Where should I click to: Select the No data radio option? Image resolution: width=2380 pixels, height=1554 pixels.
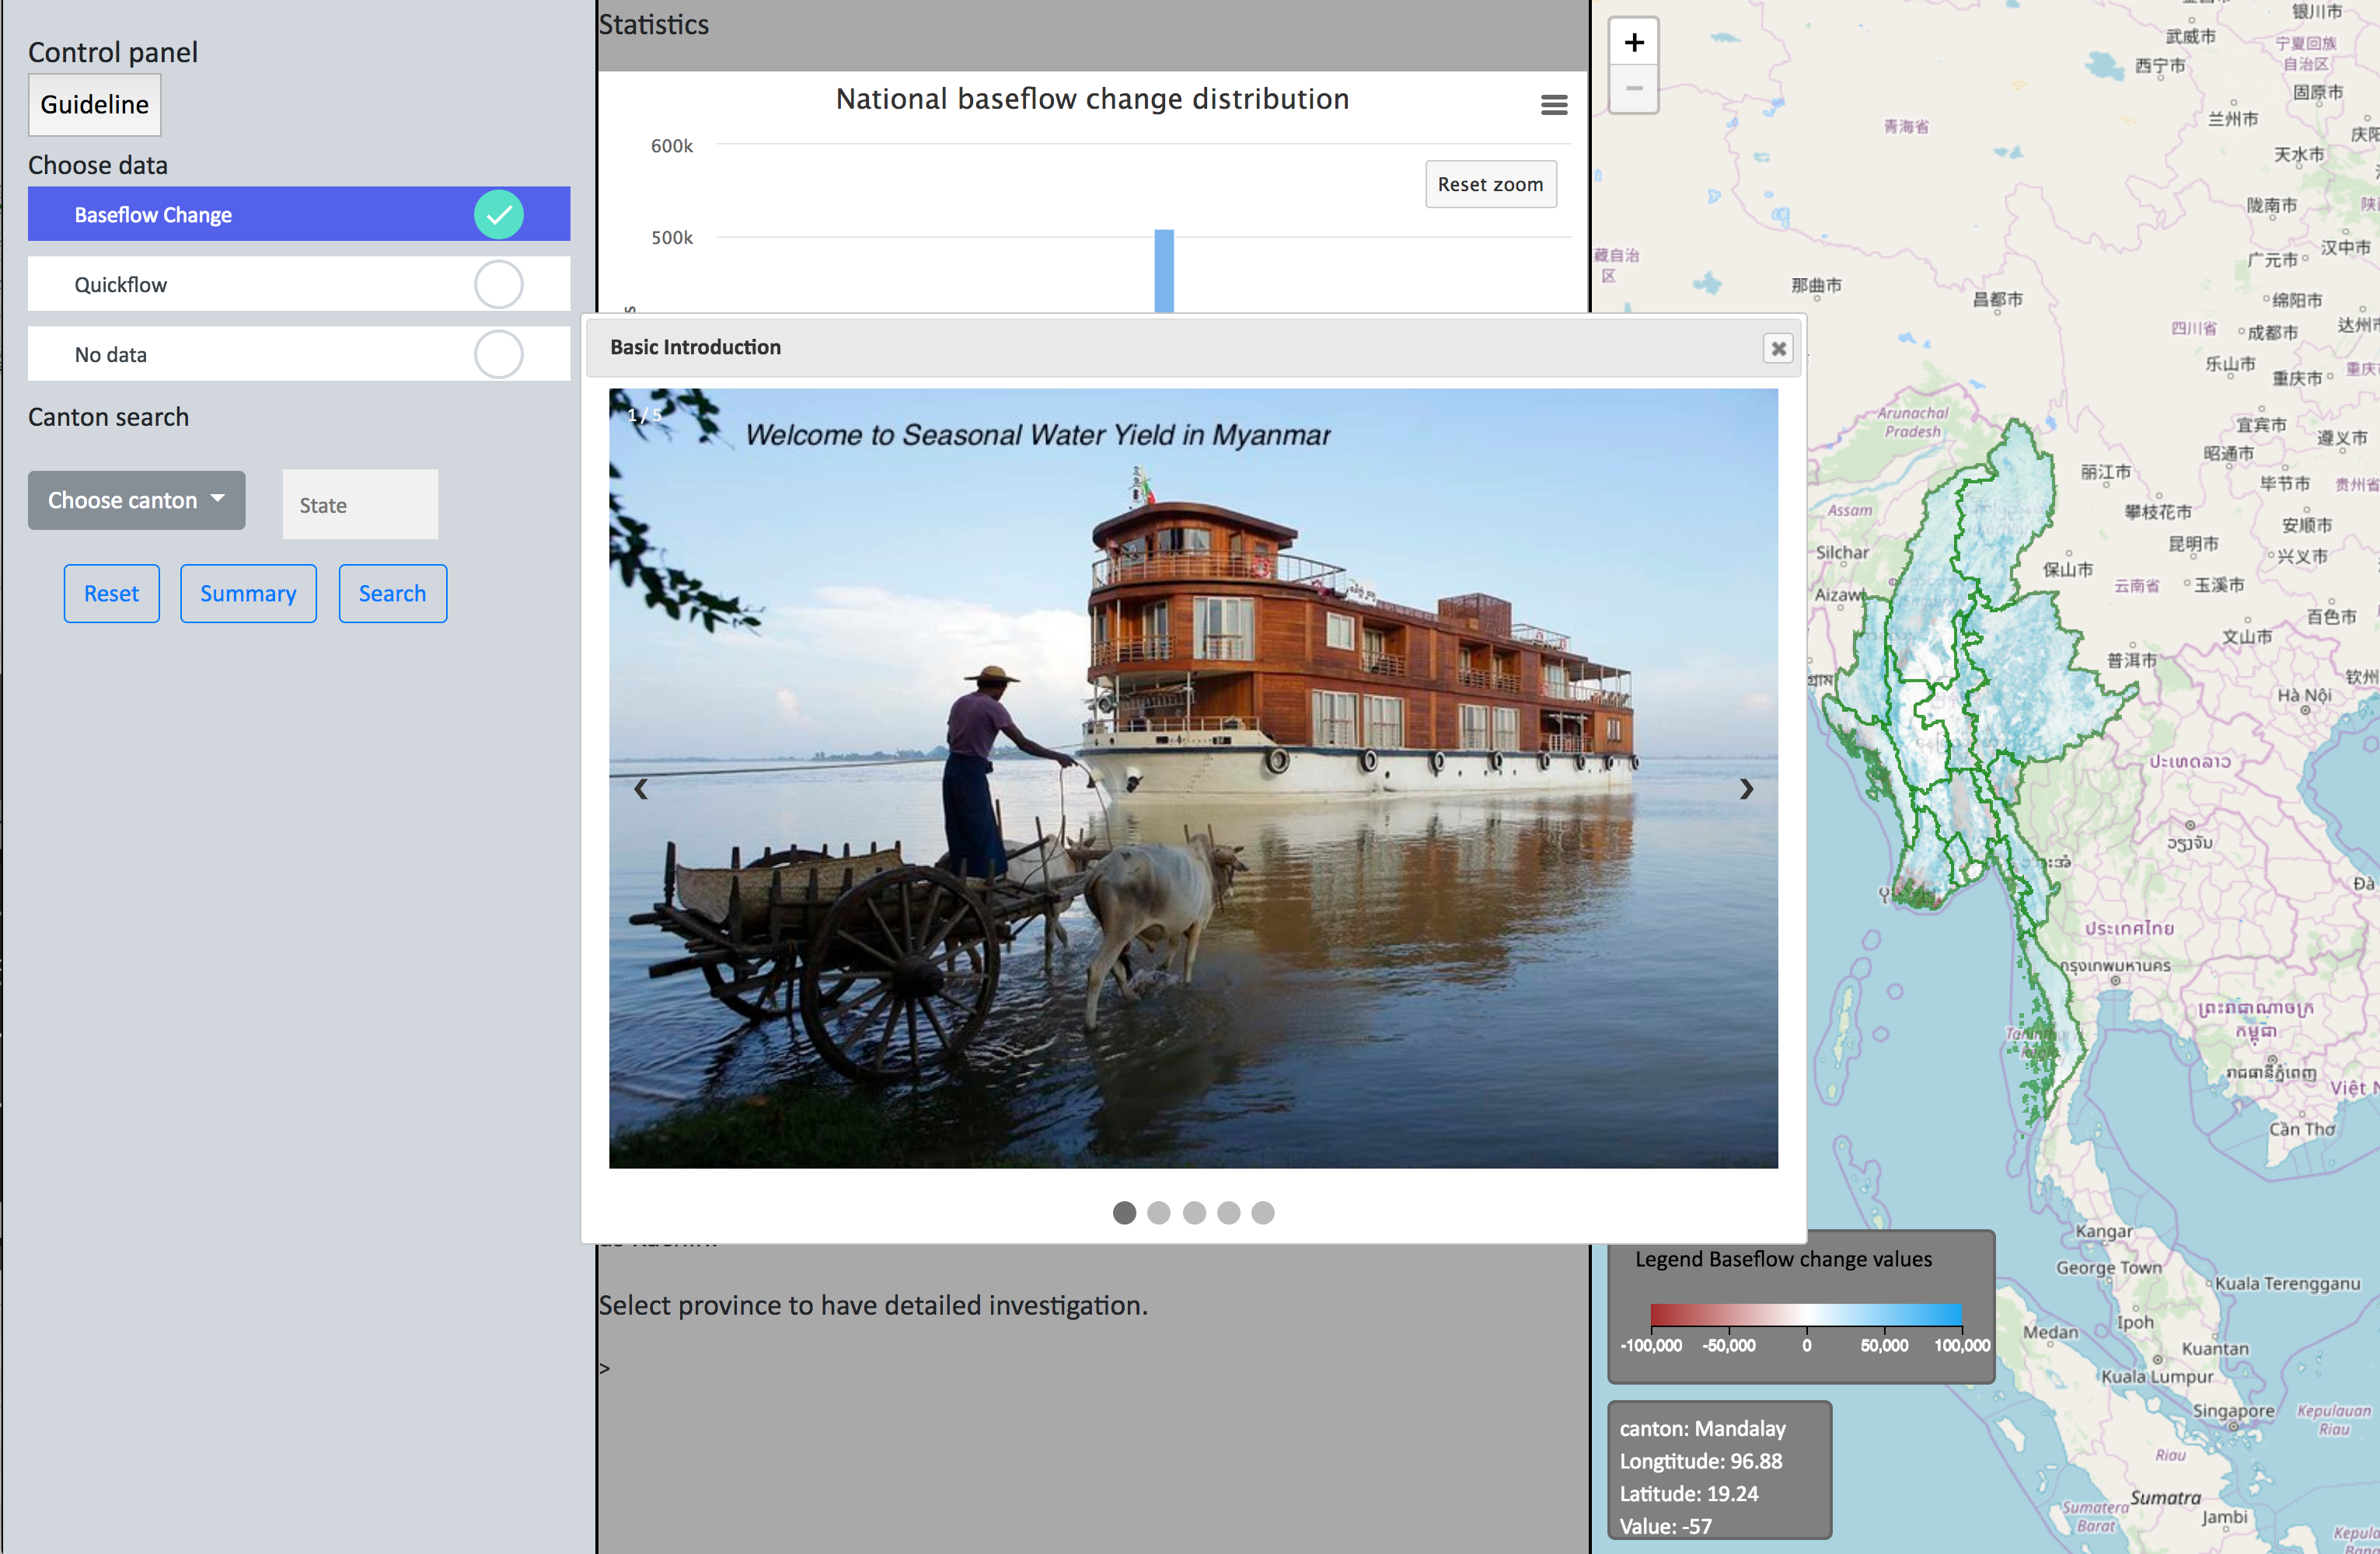pyautogui.click(x=498, y=355)
